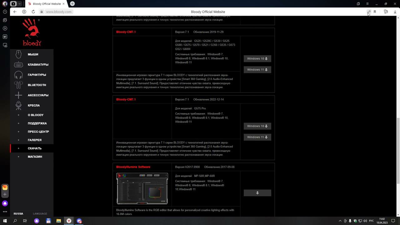
Task: Click the Yandex home icon in address bar
Action: (24, 12)
